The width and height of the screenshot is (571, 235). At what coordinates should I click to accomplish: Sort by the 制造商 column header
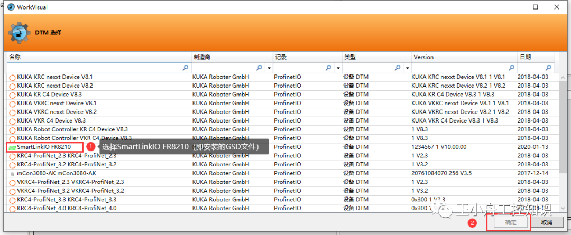232,57
